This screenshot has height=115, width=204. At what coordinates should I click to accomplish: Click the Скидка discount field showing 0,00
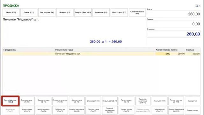(x=173, y=24)
